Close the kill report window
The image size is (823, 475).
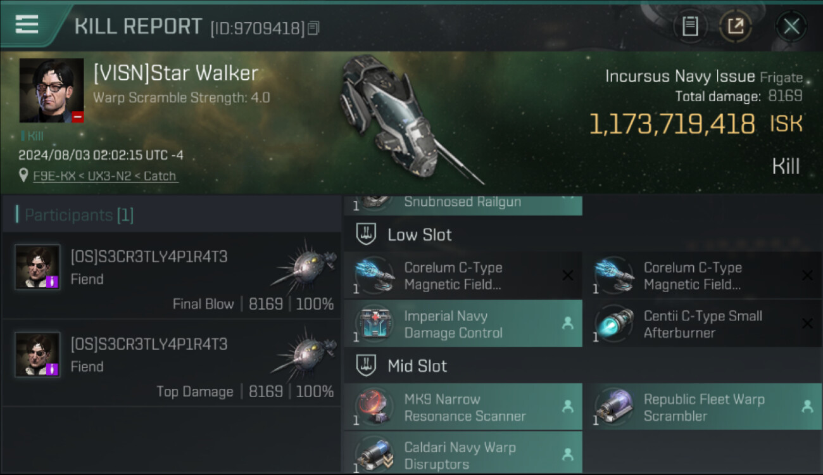point(791,27)
